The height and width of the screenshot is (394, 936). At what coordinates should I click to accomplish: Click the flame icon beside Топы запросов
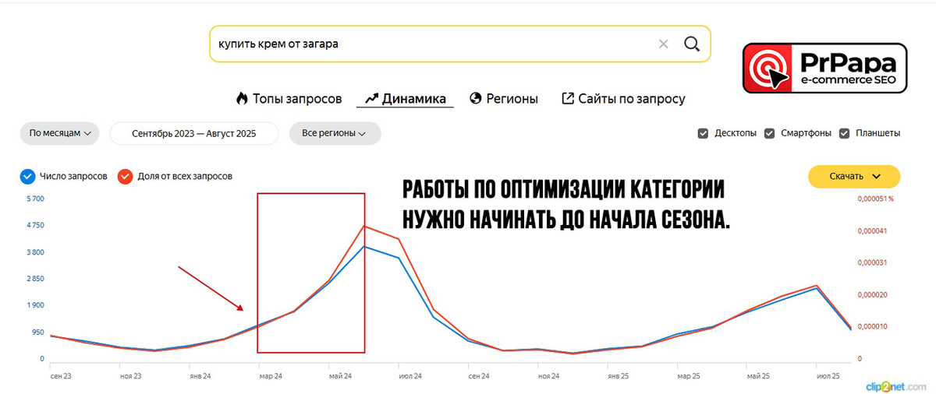[x=242, y=98]
